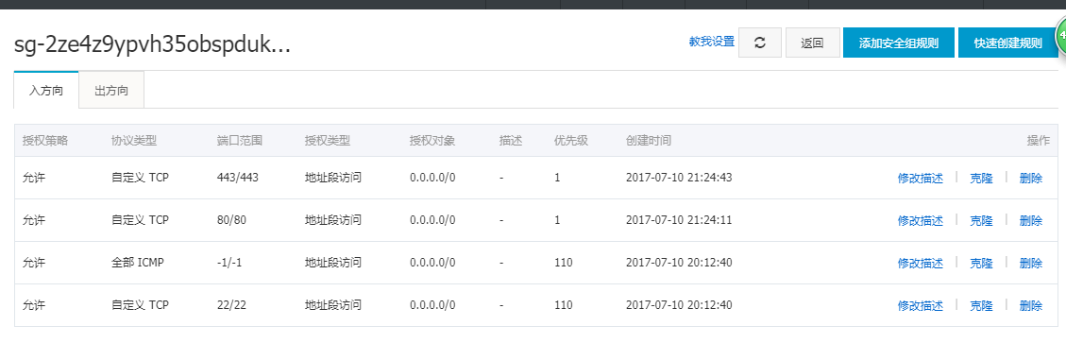Click the 80/80 port range cell
This screenshot has height=343, width=1066.
(232, 220)
